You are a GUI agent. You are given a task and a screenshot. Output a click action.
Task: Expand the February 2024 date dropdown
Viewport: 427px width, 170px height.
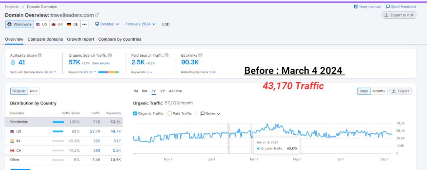140,24
